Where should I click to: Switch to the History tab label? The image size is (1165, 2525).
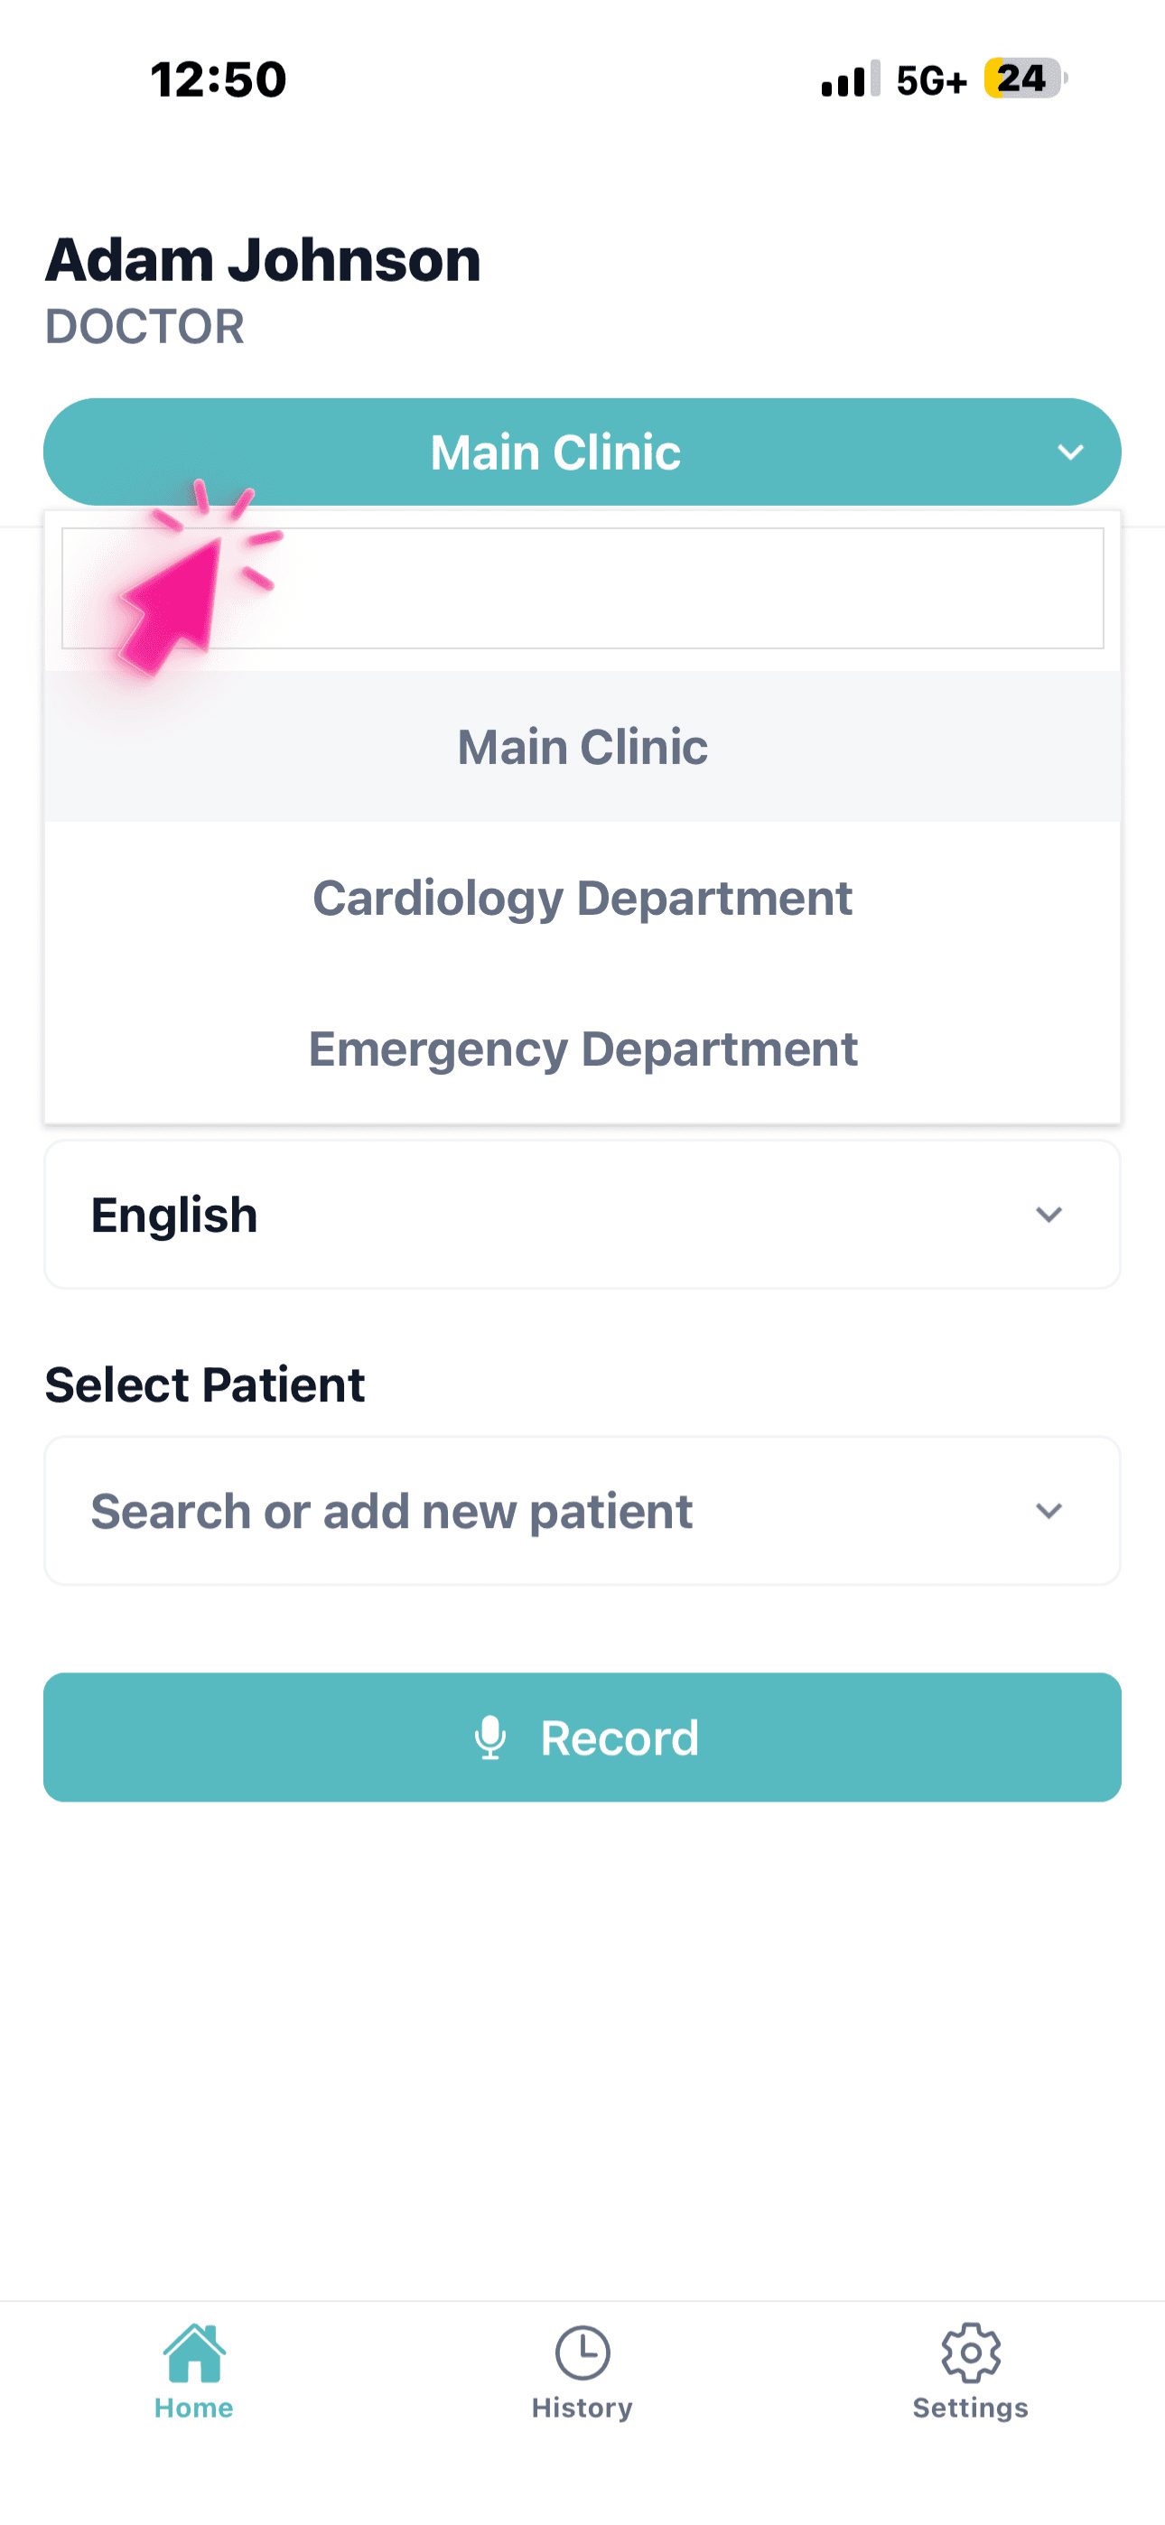(582, 2408)
